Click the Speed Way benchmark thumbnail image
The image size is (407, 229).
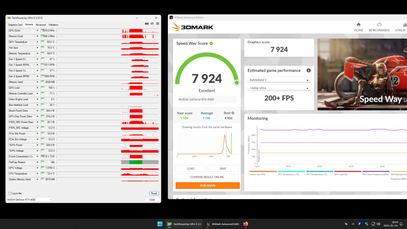362,74
